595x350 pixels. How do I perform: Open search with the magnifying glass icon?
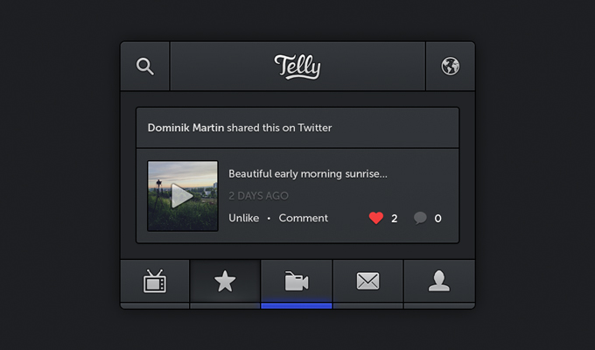click(x=145, y=66)
